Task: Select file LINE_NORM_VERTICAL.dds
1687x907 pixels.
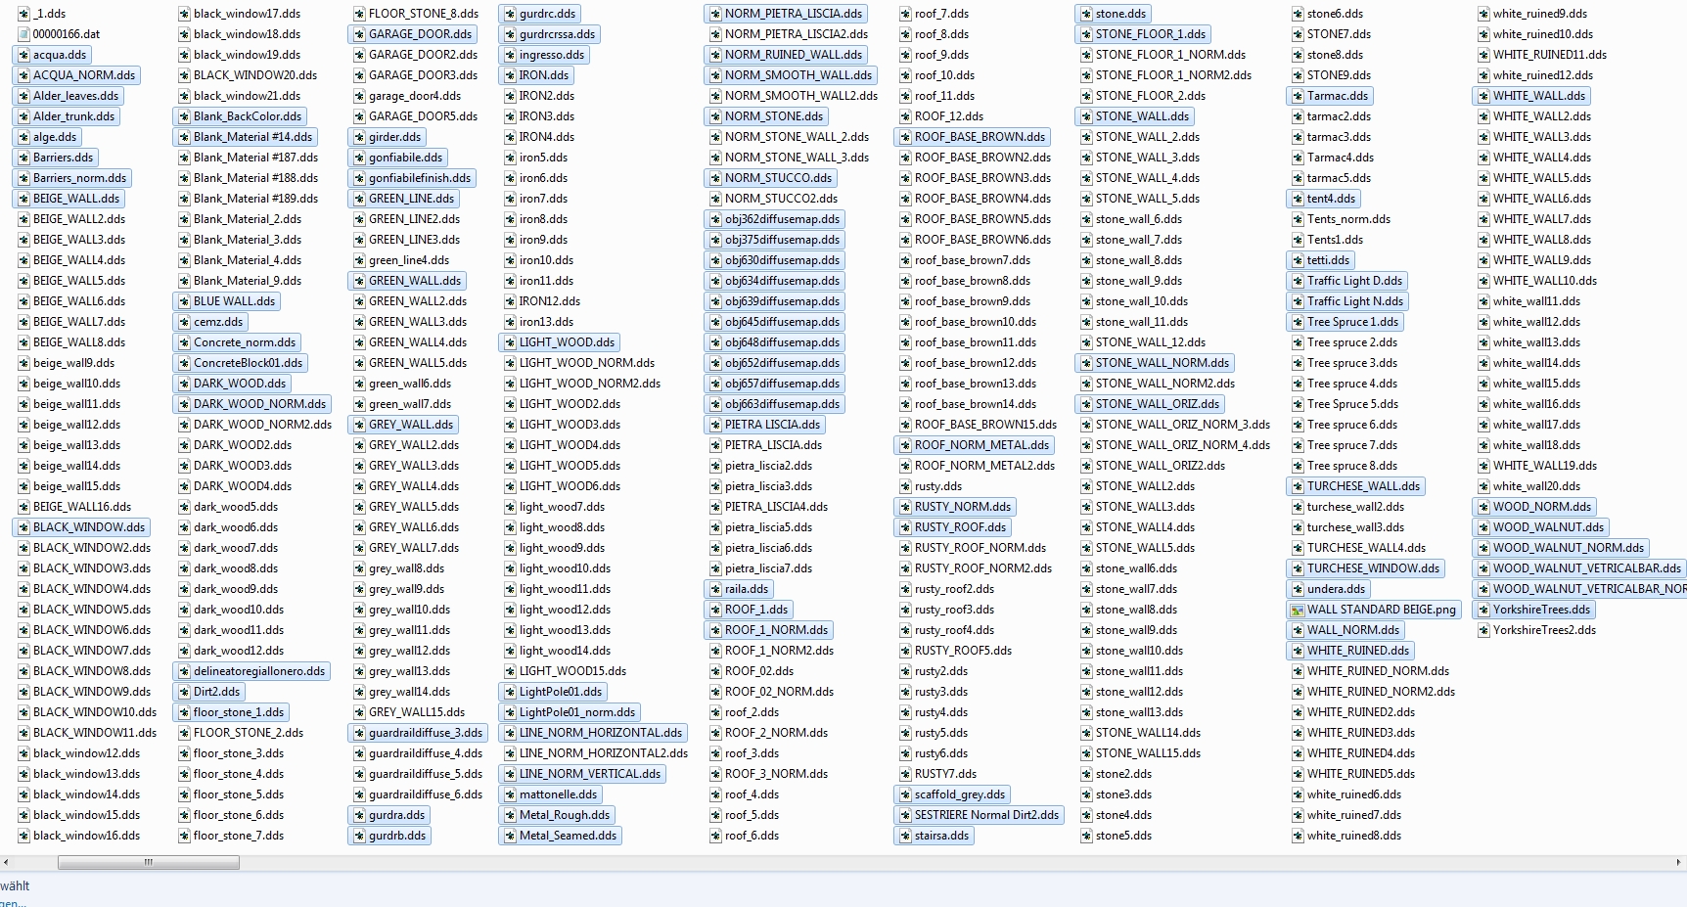Action: tap(581, 774)
